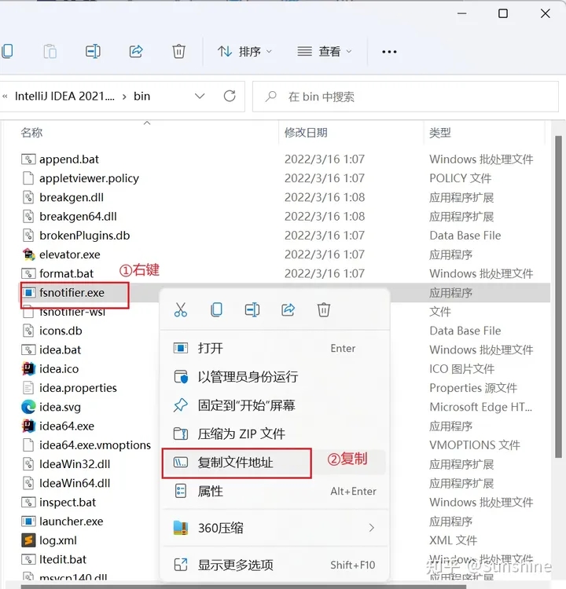Choose 显示更多选项 in context menu
Viewport: 566px width, 589px height.
pyautogui.click(x=275, y=565)
